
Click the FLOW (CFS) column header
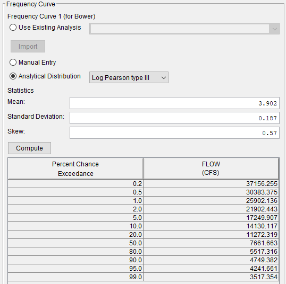[x=211, y=168]
